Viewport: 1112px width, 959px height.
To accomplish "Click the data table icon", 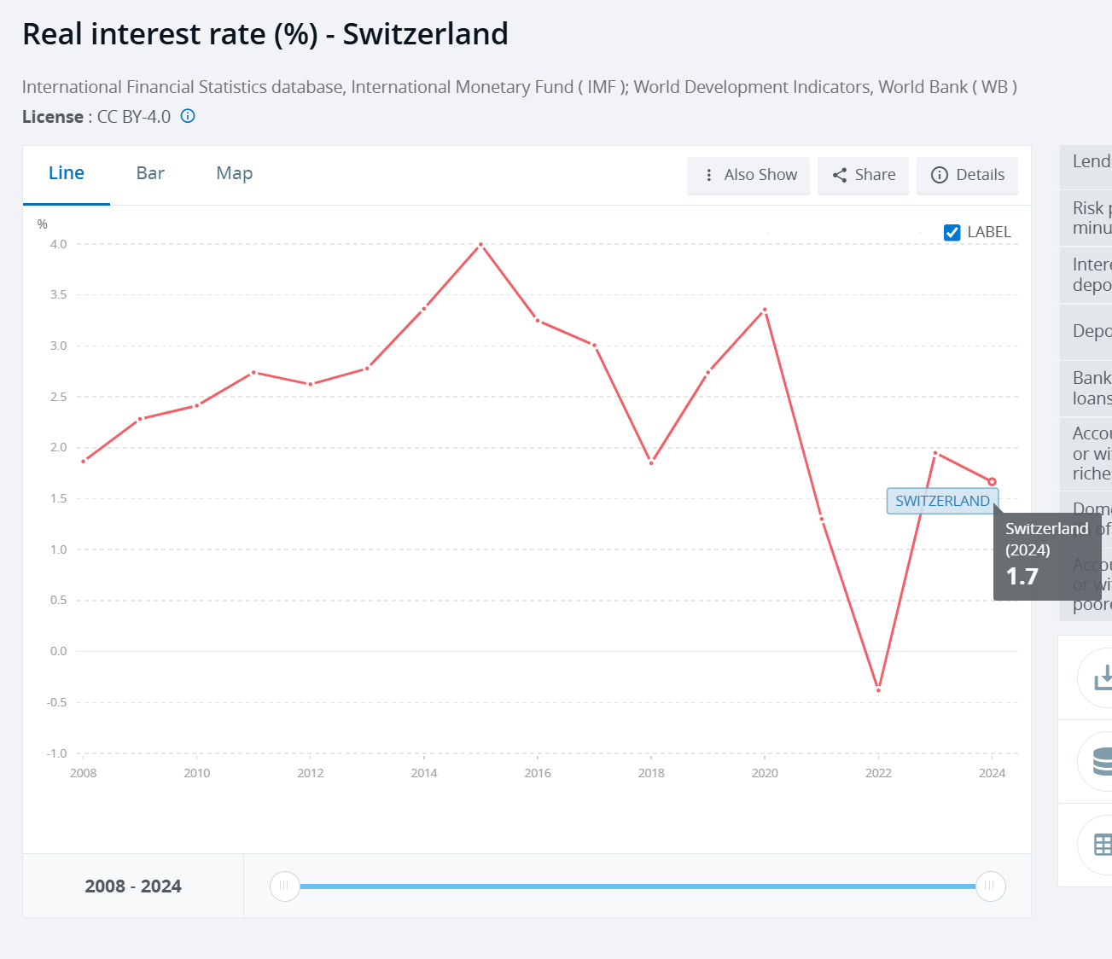I will point(1103,845).
